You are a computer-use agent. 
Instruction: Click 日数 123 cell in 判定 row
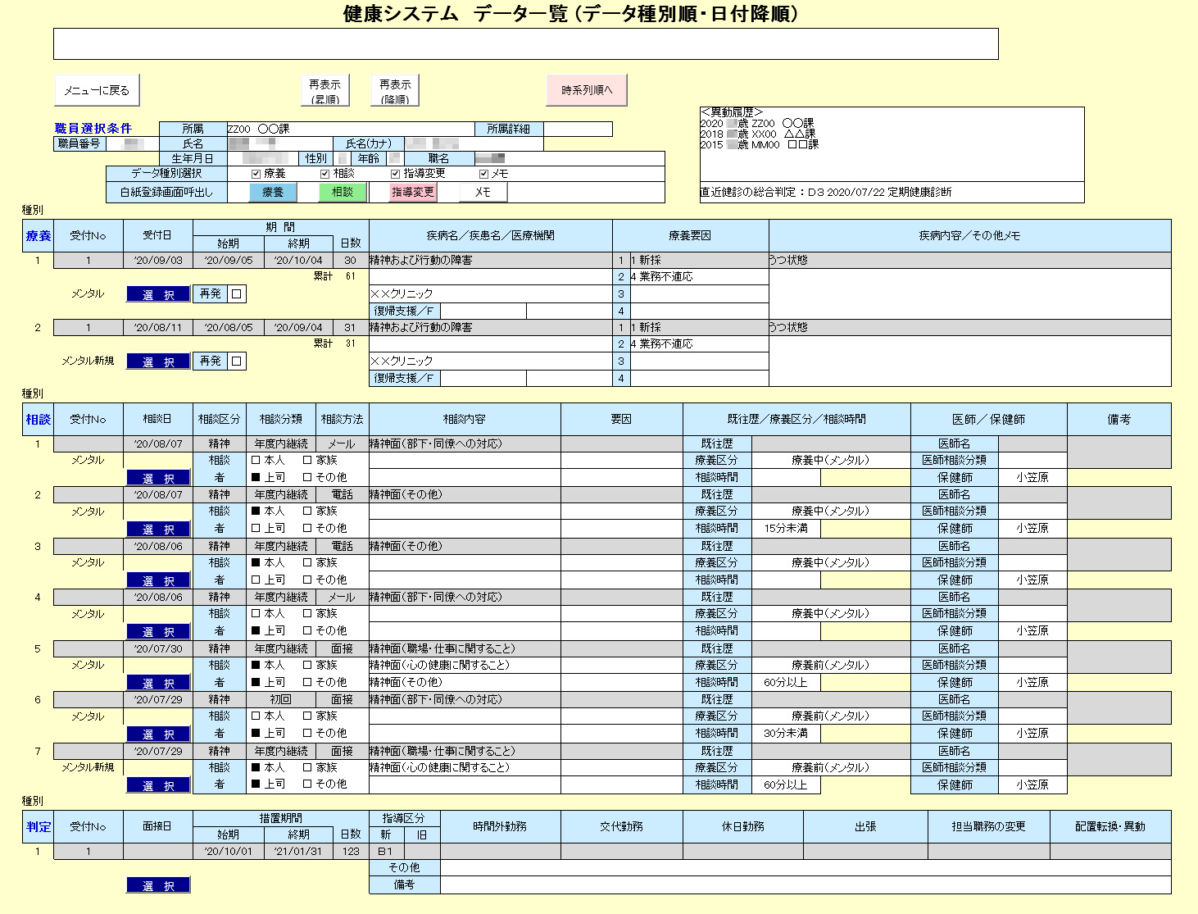(351, 852)
